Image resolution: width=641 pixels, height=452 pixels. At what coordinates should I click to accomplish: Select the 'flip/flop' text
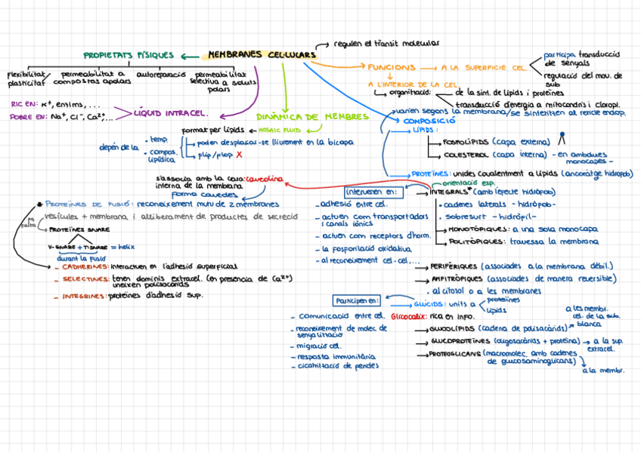point(215,155)
